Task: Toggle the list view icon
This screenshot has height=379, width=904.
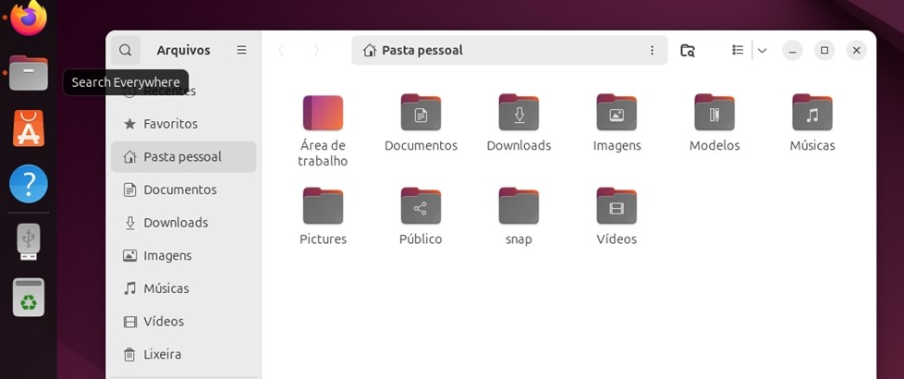Action: click(x=738, y=50)
